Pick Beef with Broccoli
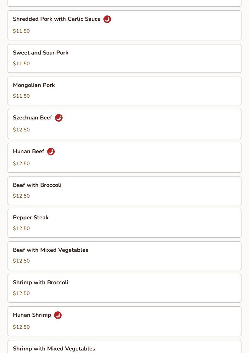The width and height of the screenshot is (249, 353). 37,185
